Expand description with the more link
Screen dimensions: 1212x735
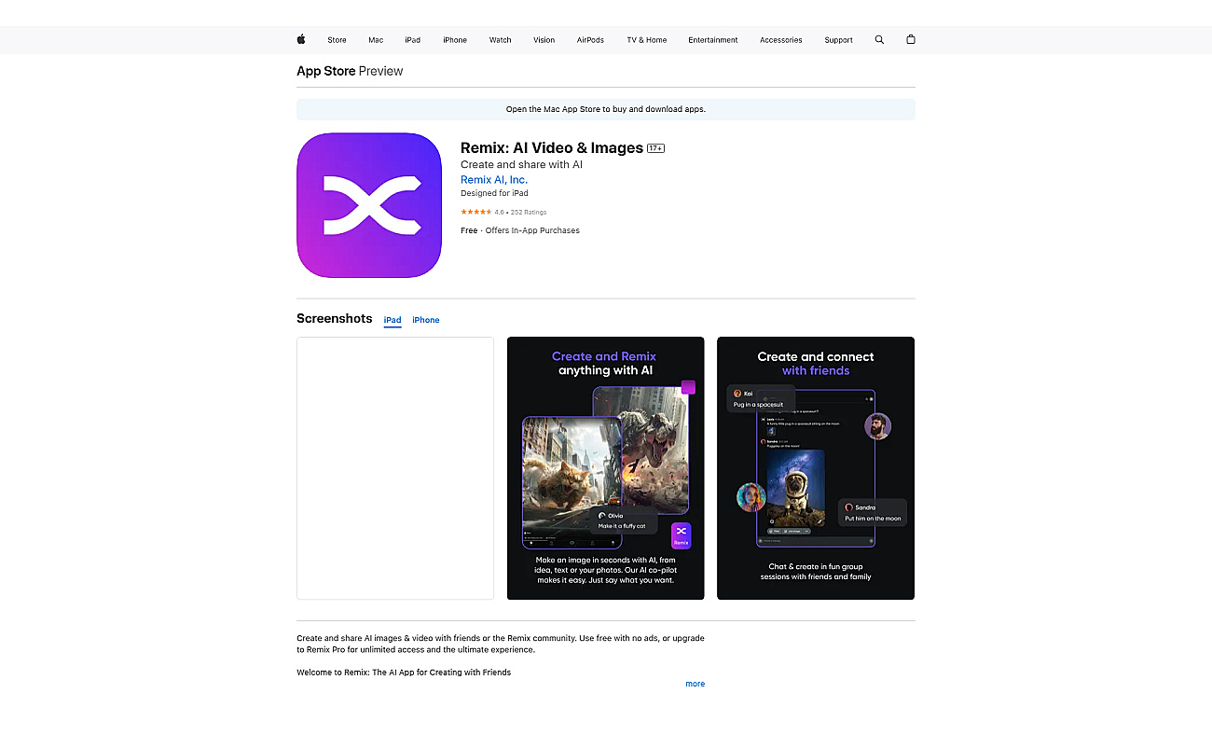point(696,684)
